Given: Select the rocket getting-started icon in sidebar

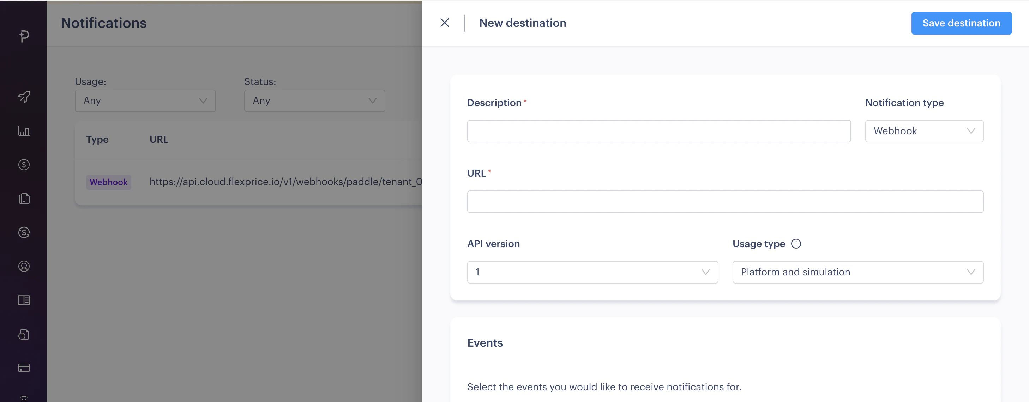Looking at the screenshot, I should point(24,97).
